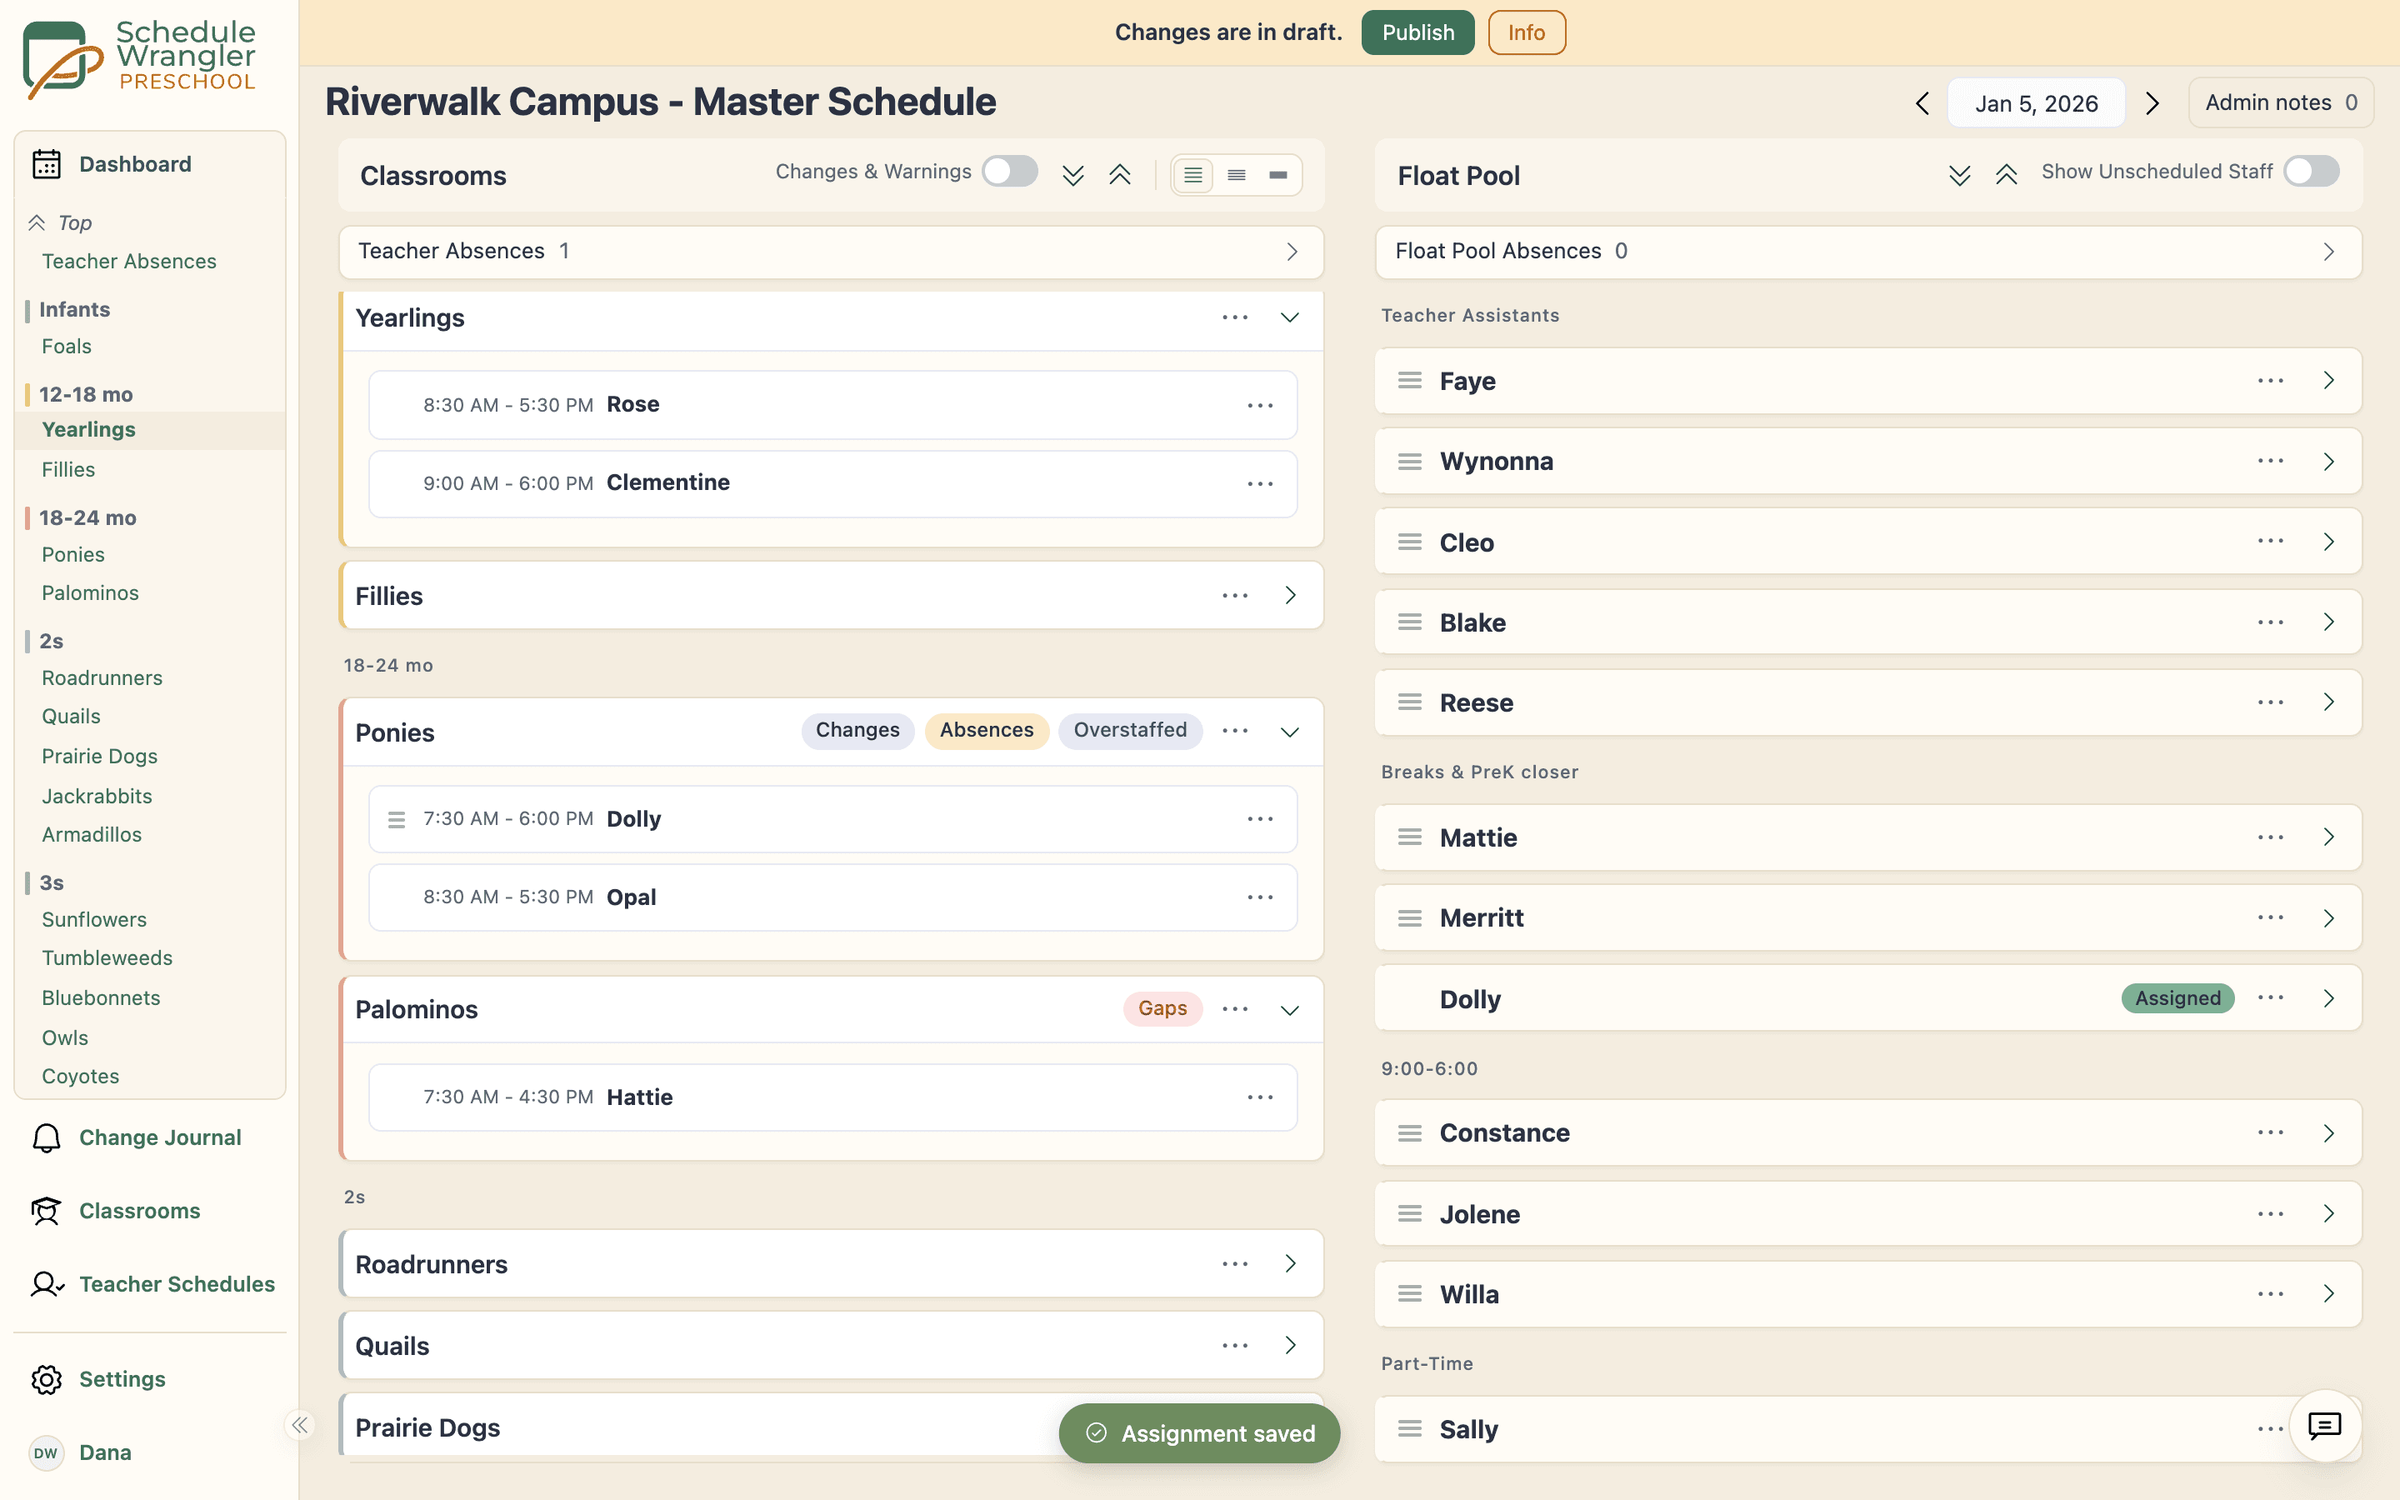Expand the Fillies classroom
The width and height of the screenshot is (2400, 1500).
coord(1290,595)
